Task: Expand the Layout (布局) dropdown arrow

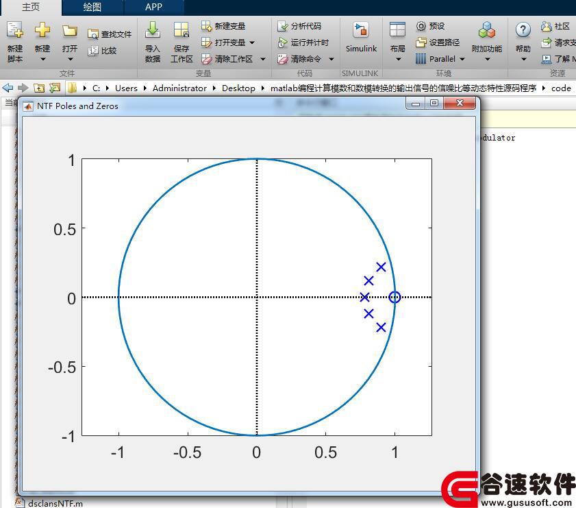Action: (x=398, y=59)
